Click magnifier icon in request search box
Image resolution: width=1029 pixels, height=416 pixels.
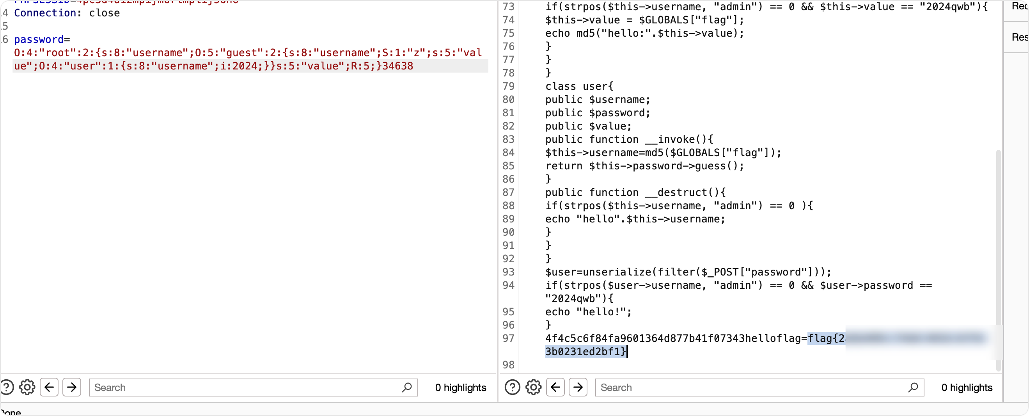(x=407, y=387)
